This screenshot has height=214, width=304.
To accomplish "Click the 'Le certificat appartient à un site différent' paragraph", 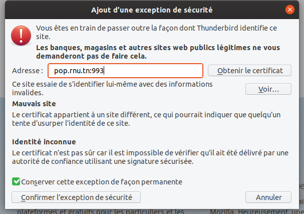I will click(146, 119).
